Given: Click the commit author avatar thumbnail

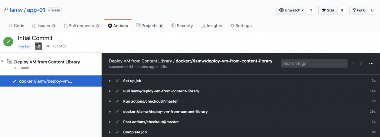Looking at the screenshot, I should (x=39, y=46).
